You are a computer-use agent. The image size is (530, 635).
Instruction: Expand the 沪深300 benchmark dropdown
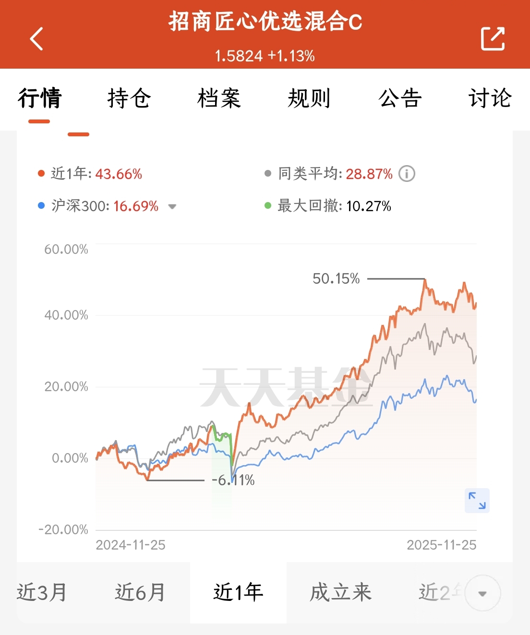pos(172,207)
